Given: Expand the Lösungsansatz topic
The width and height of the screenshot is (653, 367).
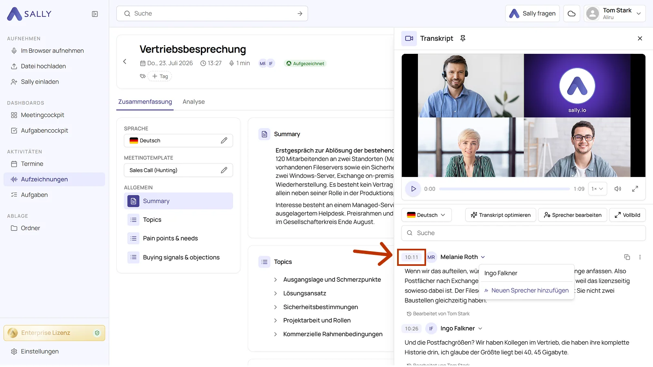Looking at the screenshot, I should click(300, 294).
